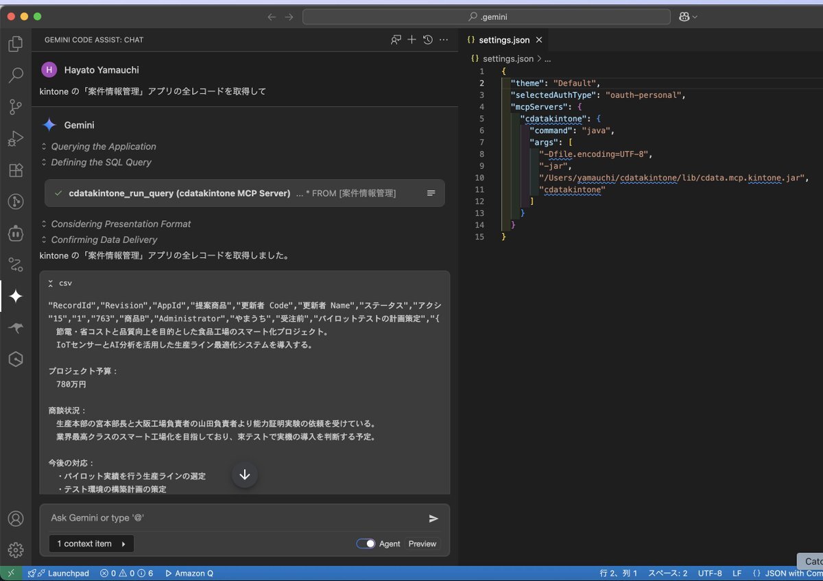This screenshot has height=581, width=823.
Task: Open the Accounts menu icon
Action: point(15,519)
